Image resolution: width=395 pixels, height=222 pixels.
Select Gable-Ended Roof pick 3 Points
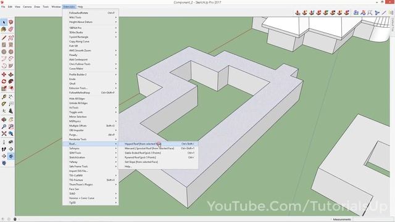pyautogui.click(x=158, y=153)
